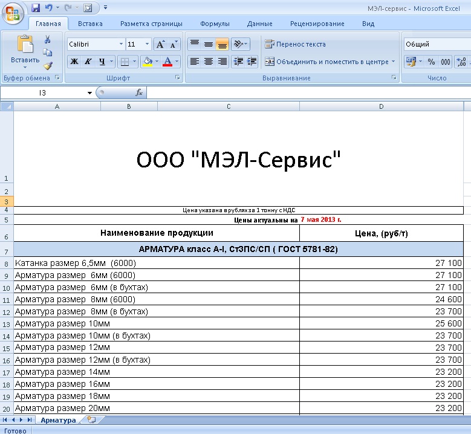471x434 pixels.
Task: Toggle bottom vertical alignment
Action: [x=223, y=44]
